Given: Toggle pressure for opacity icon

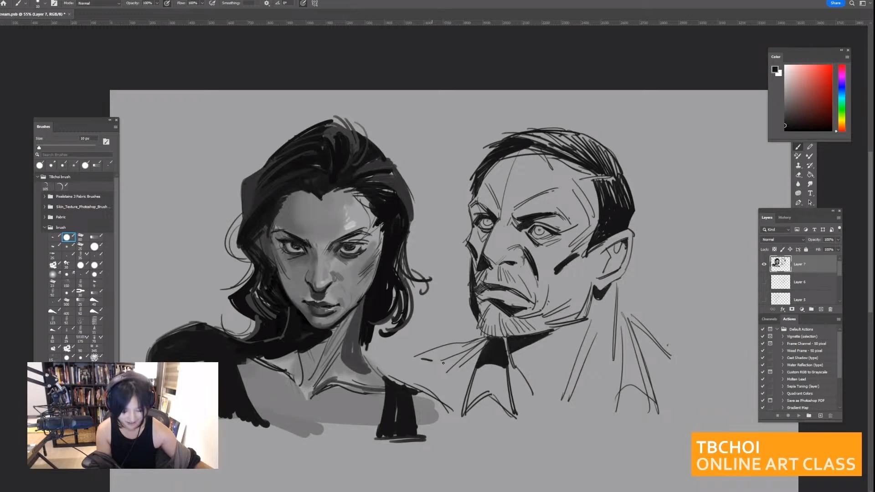Looking at the screenshot, I should [167, 3].
